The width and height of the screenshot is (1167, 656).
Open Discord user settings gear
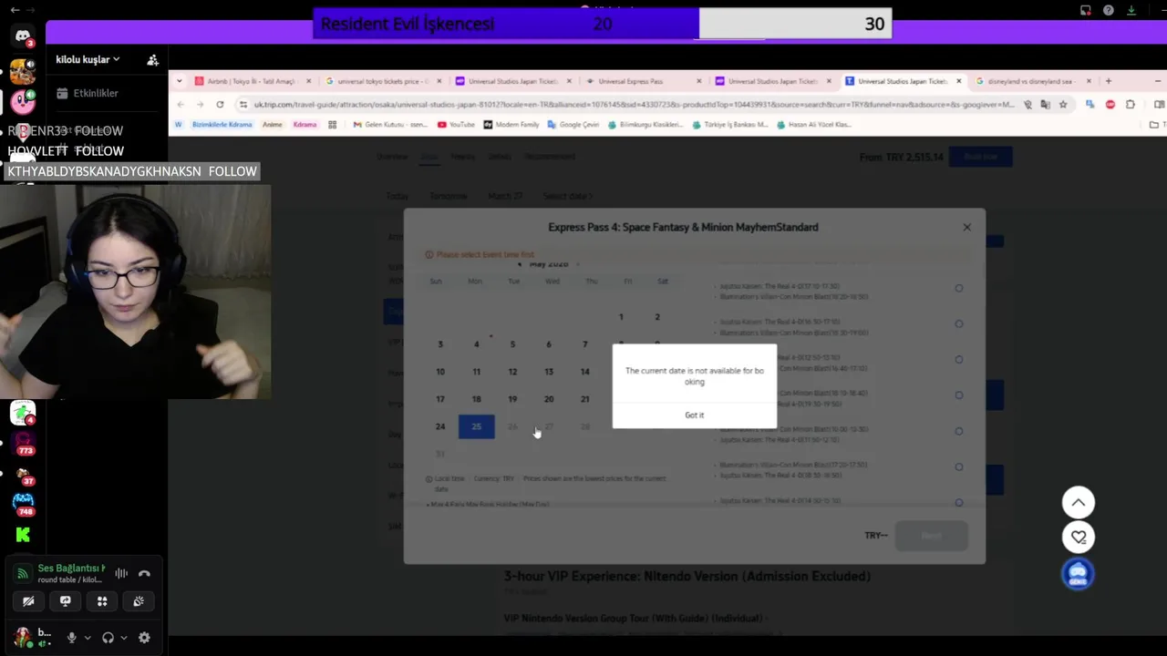point(144,638)
